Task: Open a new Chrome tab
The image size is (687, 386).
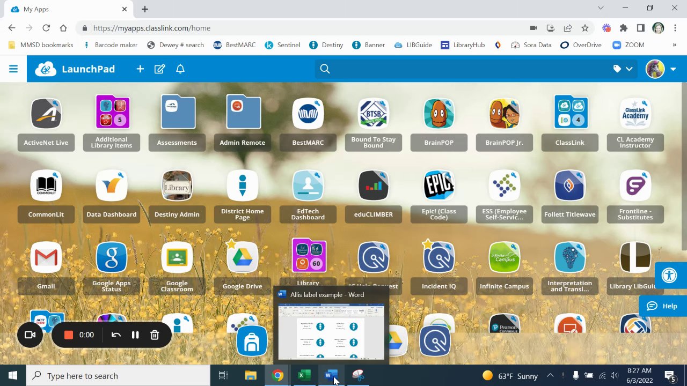Action: tap(145, 9)
